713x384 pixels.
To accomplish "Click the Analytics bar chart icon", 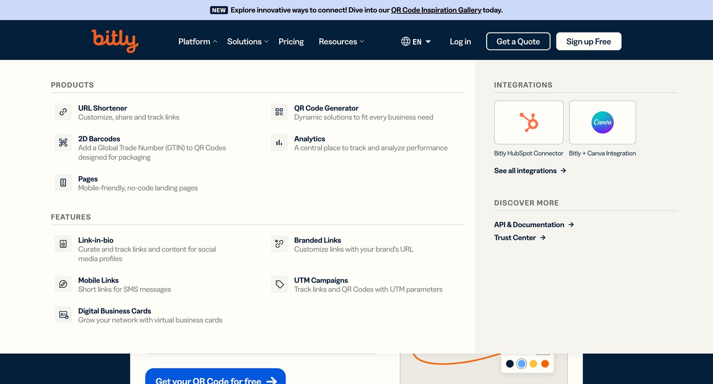I will tap(279, 142).
